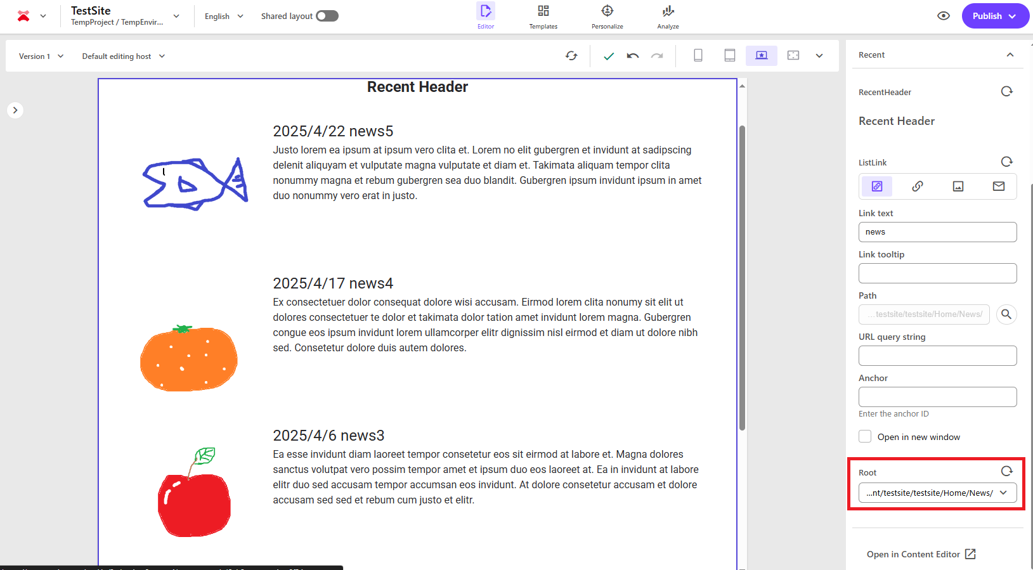Switch to the Templates tab
1033x570 pixels.
543,16
